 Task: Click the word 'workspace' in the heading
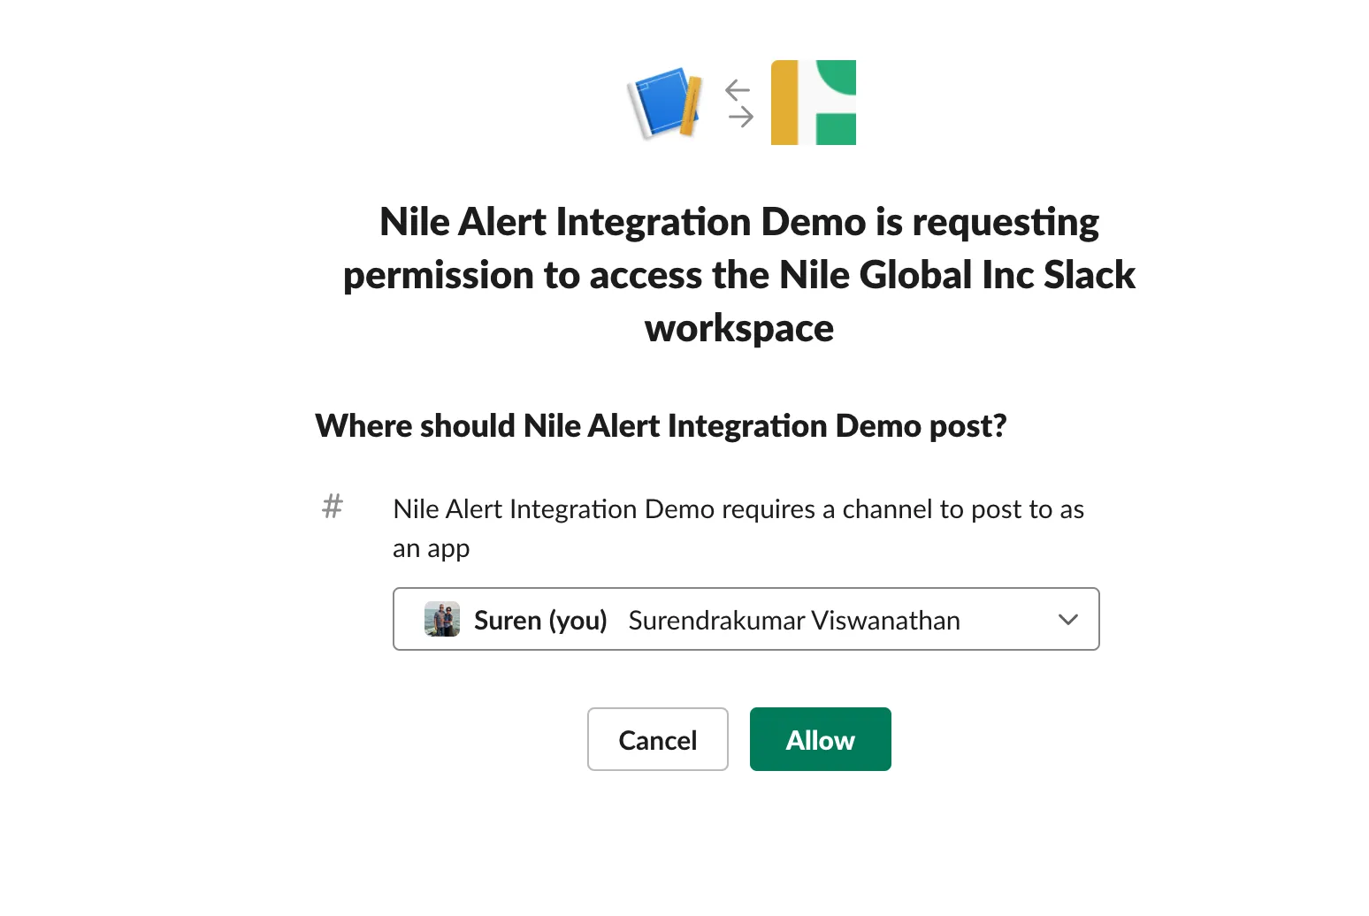(739, 329)
